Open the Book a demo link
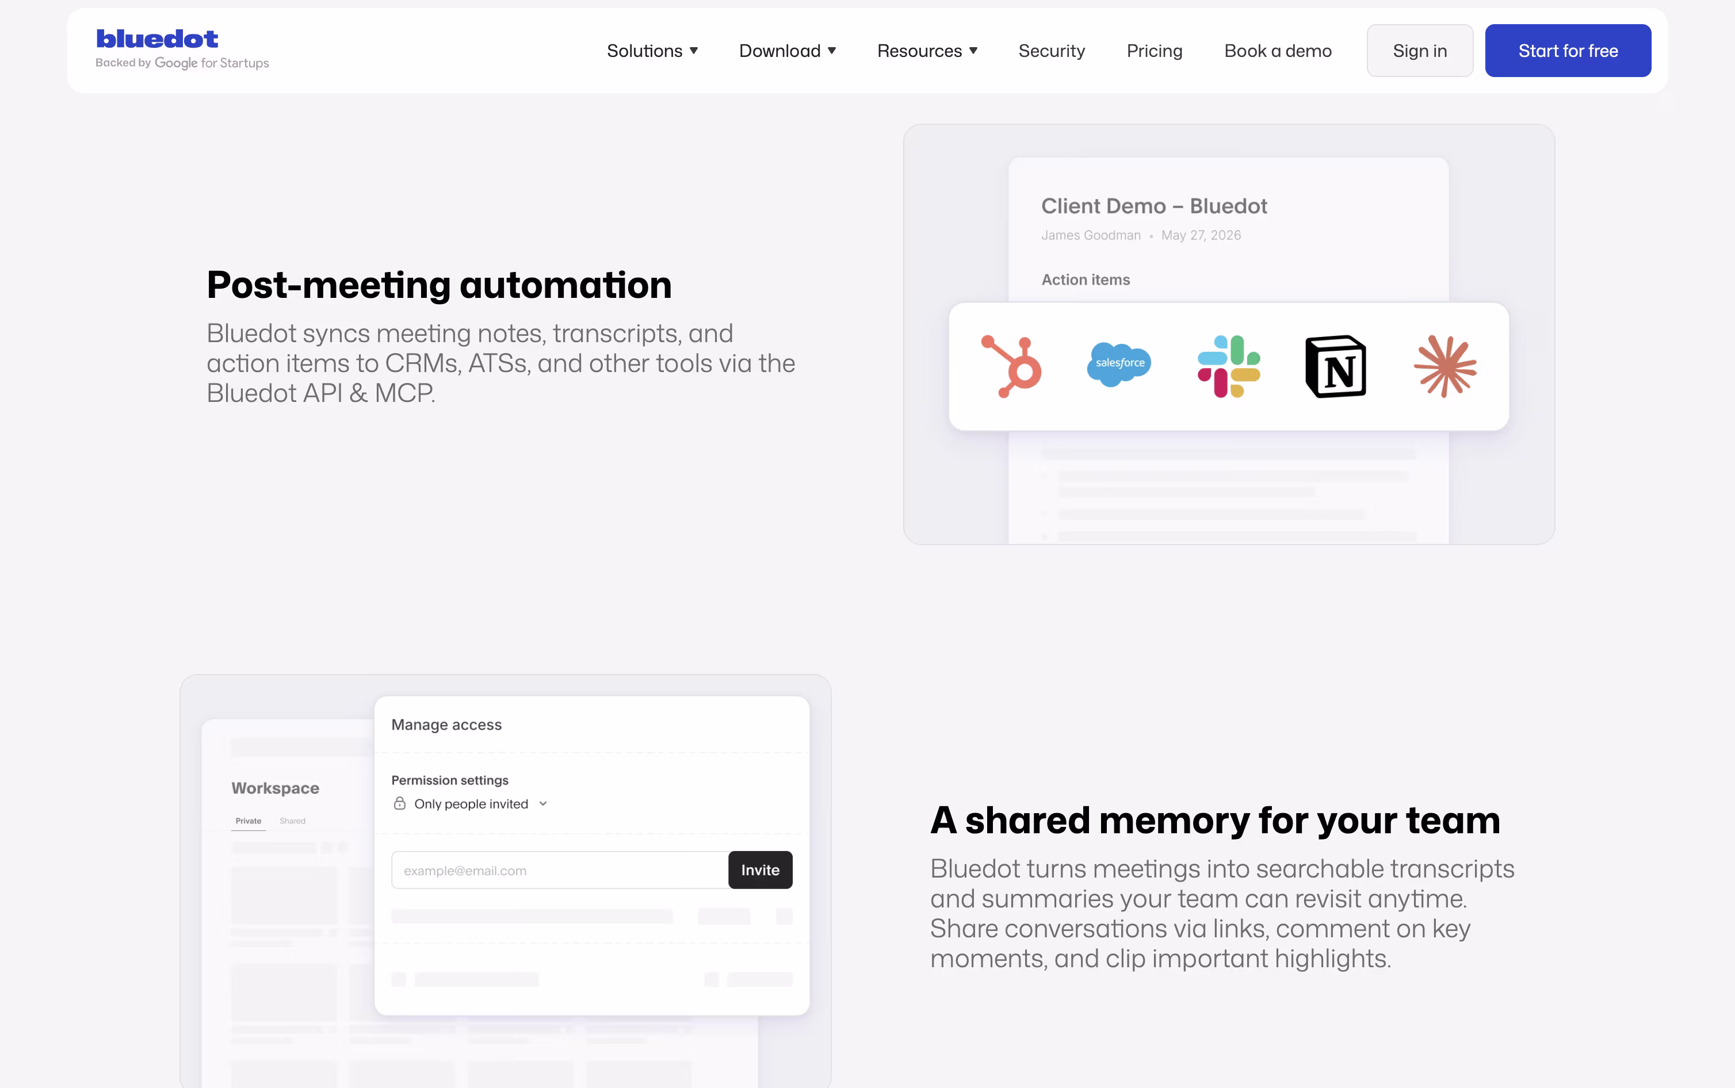The image size is (1735, 1088). point(1278,51)
